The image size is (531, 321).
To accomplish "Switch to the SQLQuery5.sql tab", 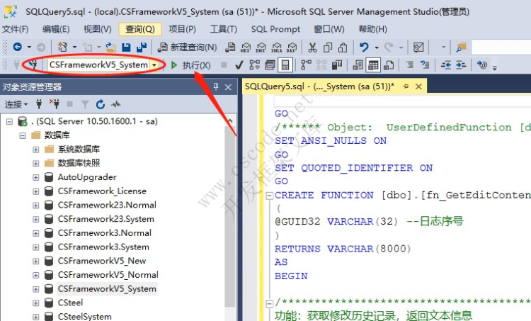I will tap(319, 86).
